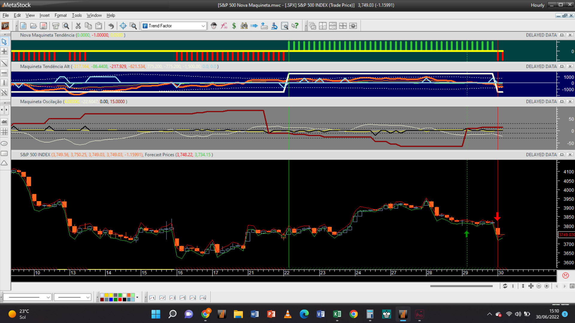
Task: Toggle the Nova Maquineta Tendência pane size
Action: point(562,35)
